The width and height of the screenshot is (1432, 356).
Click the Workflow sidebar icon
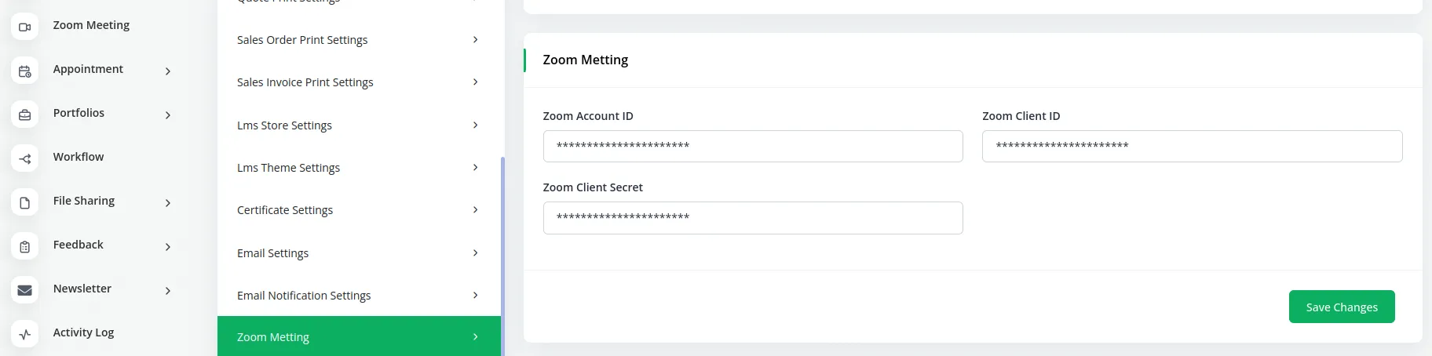coord(24,159)
